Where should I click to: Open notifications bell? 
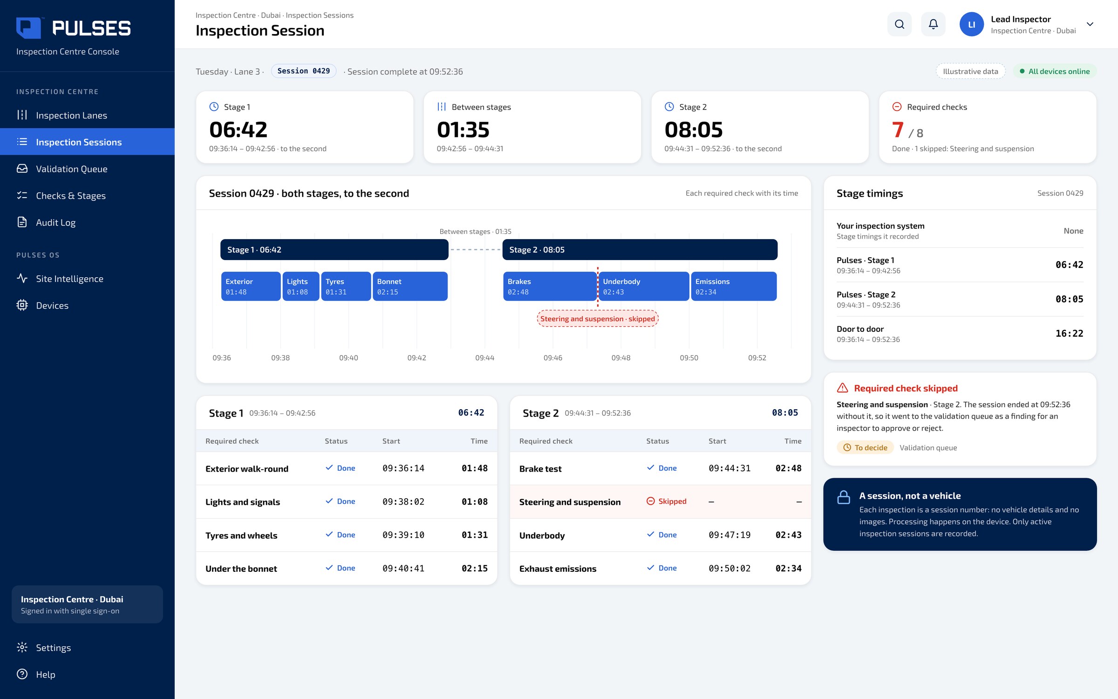[933, 24]
